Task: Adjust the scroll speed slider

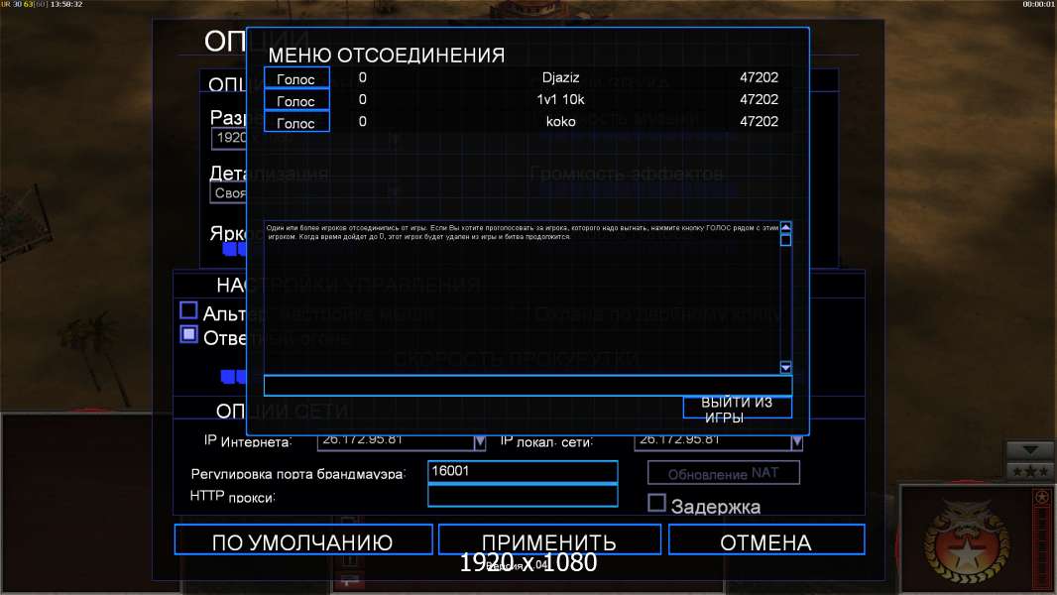Action: click(233, 376)
